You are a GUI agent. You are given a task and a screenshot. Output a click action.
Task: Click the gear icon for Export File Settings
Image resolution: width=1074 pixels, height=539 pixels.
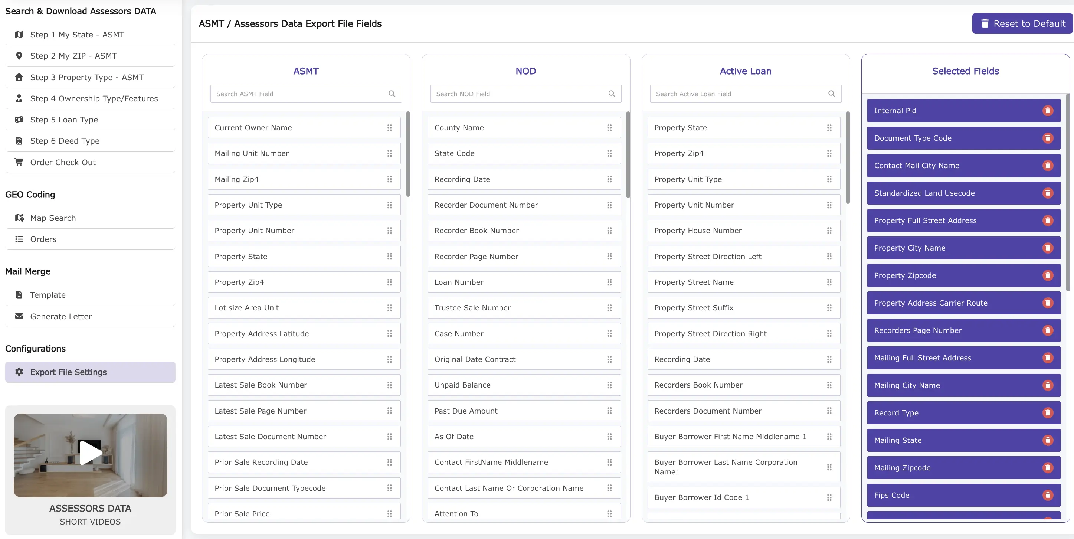[x=19, y=372]
